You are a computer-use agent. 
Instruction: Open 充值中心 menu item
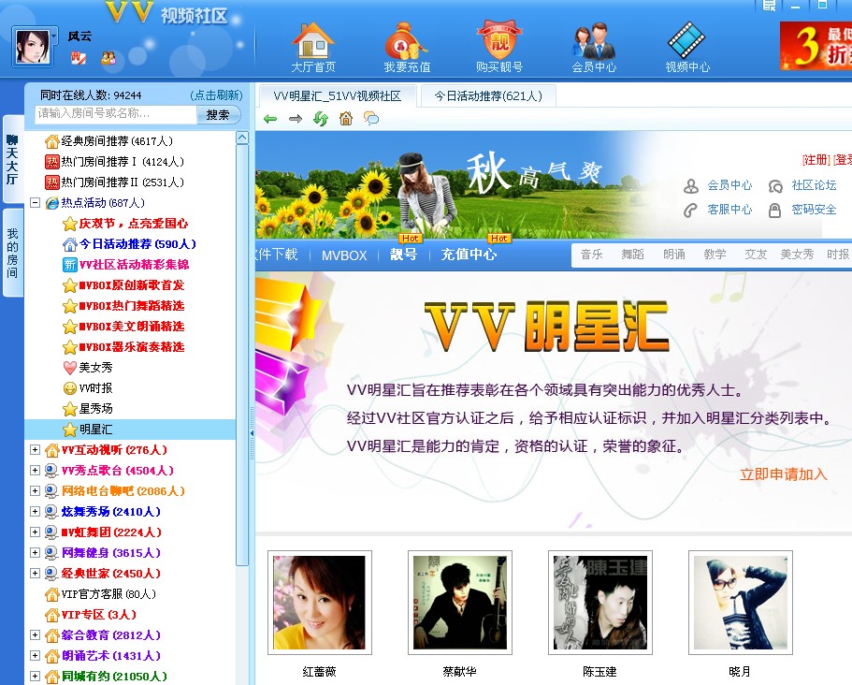tap(469, 255)
